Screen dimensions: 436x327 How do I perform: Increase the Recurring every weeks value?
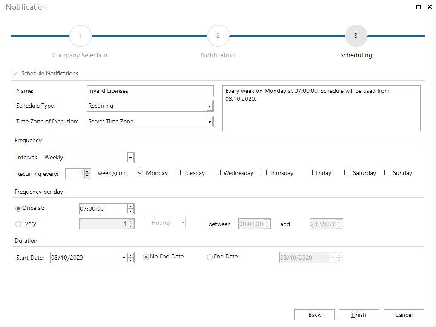[x=87, y=172]
